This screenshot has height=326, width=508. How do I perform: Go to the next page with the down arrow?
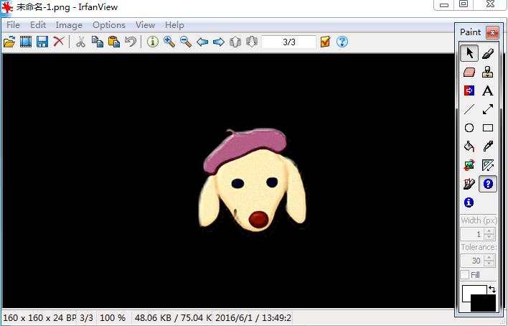(x=252, y=42)
